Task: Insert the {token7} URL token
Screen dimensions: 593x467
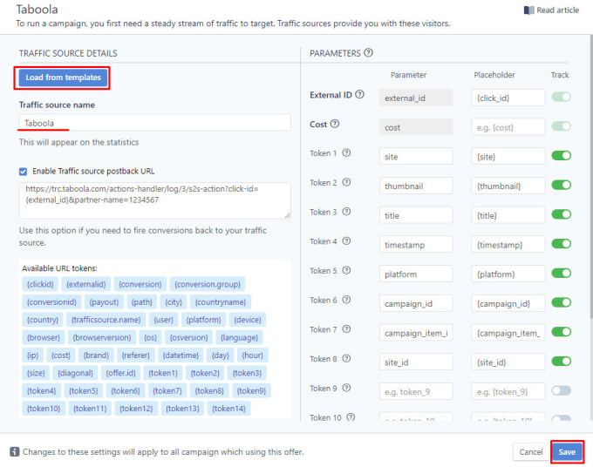Action: click(x=167, y=390)
